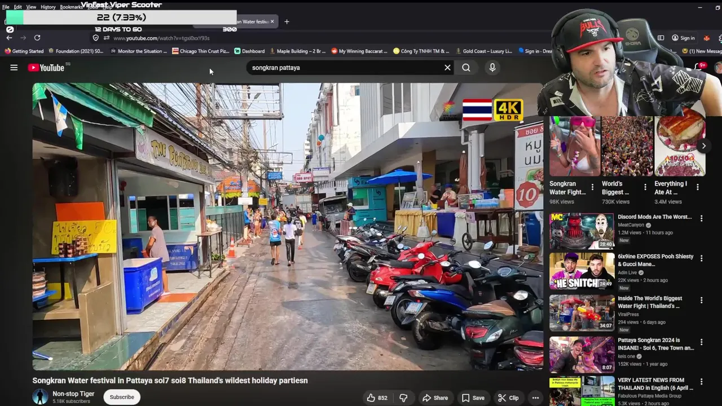Image resolution: width=722 pixels, height=406 pixels.
Task: Open the My Winning Baccarat bookmark
Action: tap(359, 51)
